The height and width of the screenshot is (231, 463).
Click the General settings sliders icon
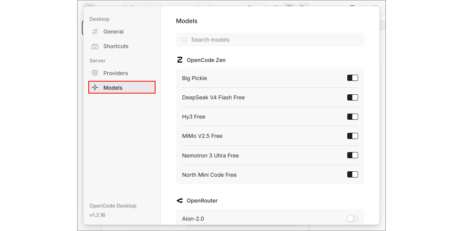point(95,32)
